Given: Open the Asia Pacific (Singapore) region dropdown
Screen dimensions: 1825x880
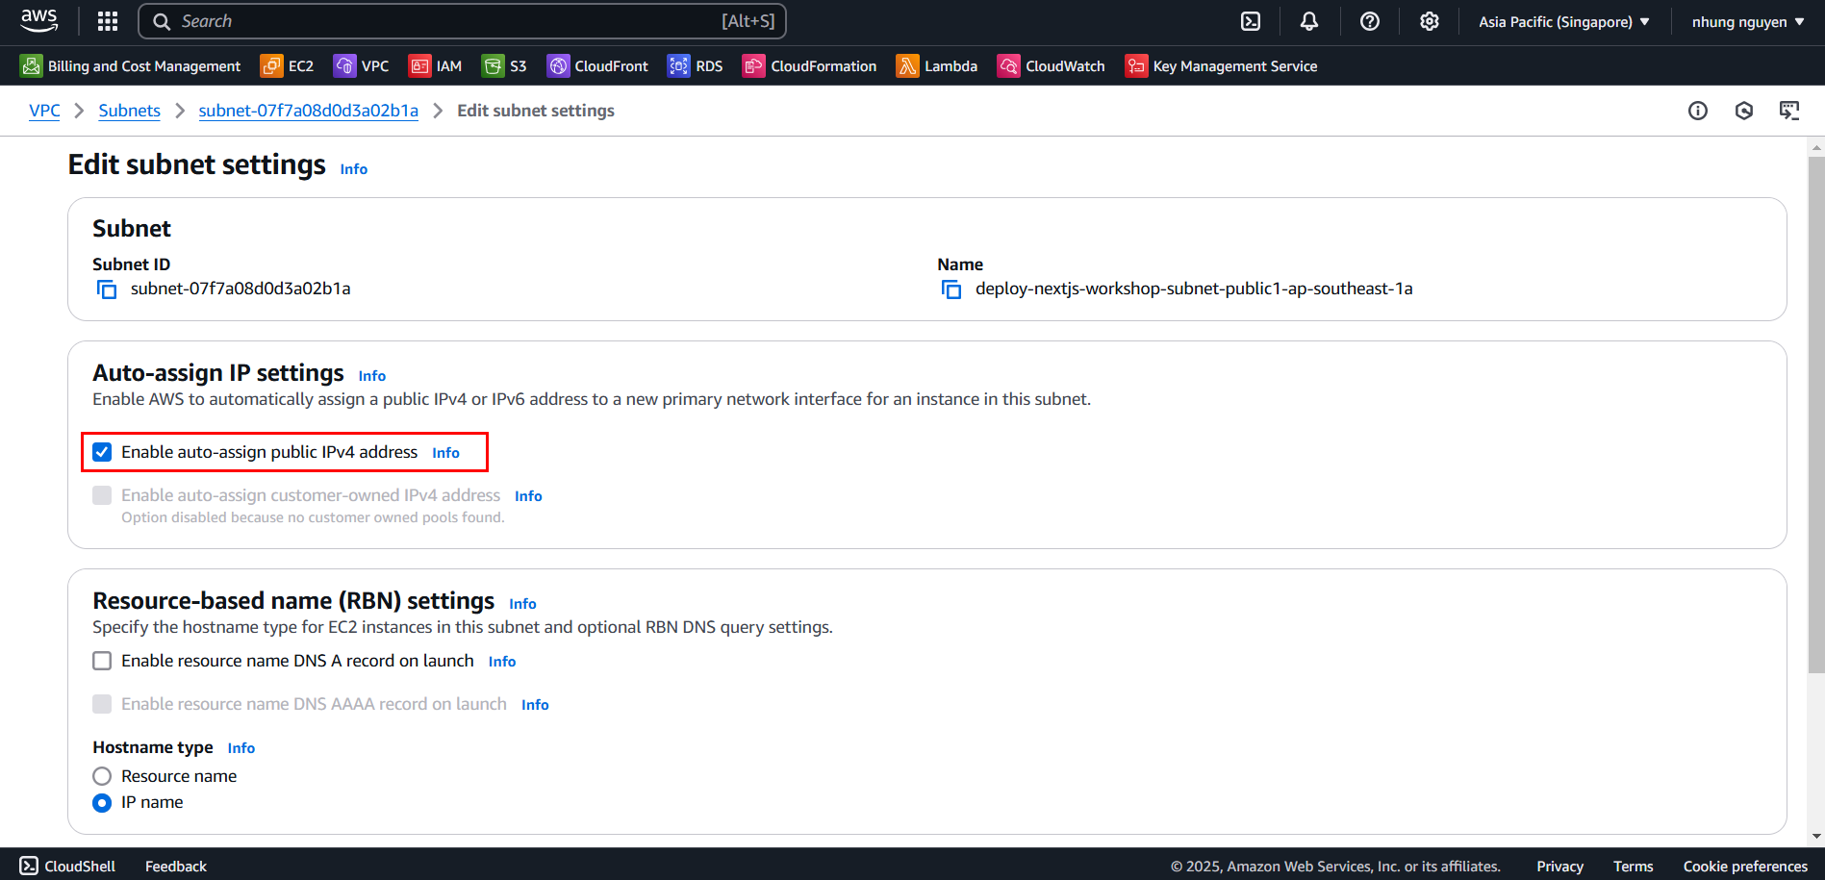Looking at the screenshot, I should point(1564,21).
